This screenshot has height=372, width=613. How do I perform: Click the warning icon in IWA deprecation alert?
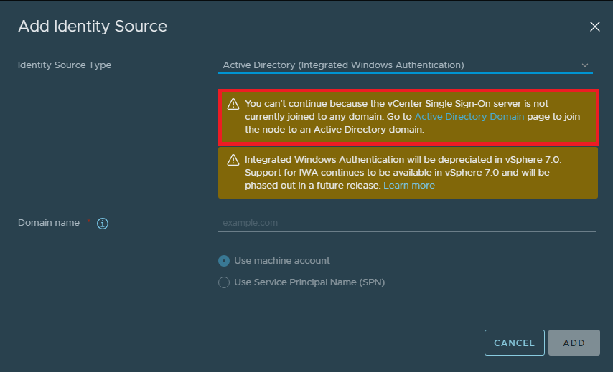point(233,160)
